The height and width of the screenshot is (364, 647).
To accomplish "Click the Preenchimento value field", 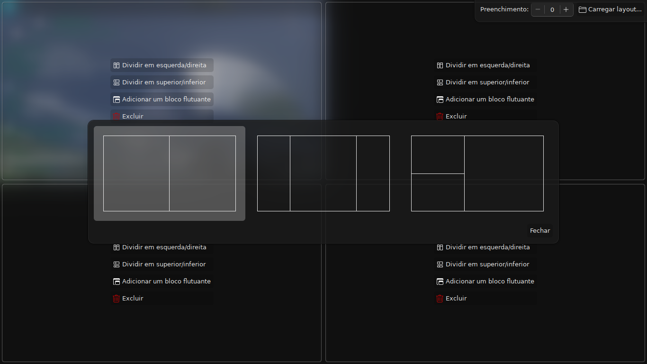I will coord(552,9).
